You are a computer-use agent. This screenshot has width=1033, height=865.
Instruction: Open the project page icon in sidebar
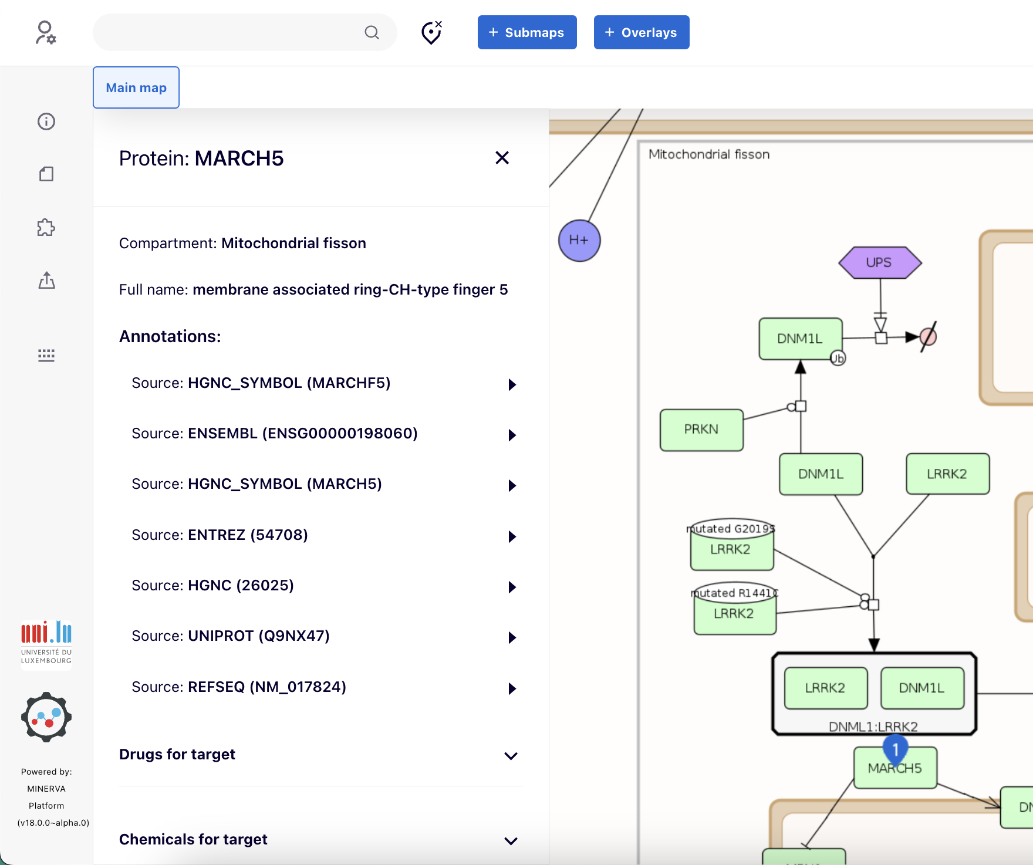pyautogui.click(x=46, y=174)
